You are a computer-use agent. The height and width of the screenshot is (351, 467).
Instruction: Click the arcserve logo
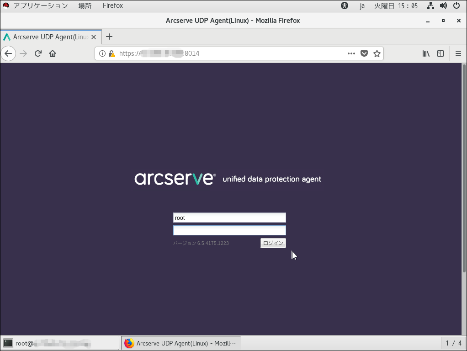point(175,179)
